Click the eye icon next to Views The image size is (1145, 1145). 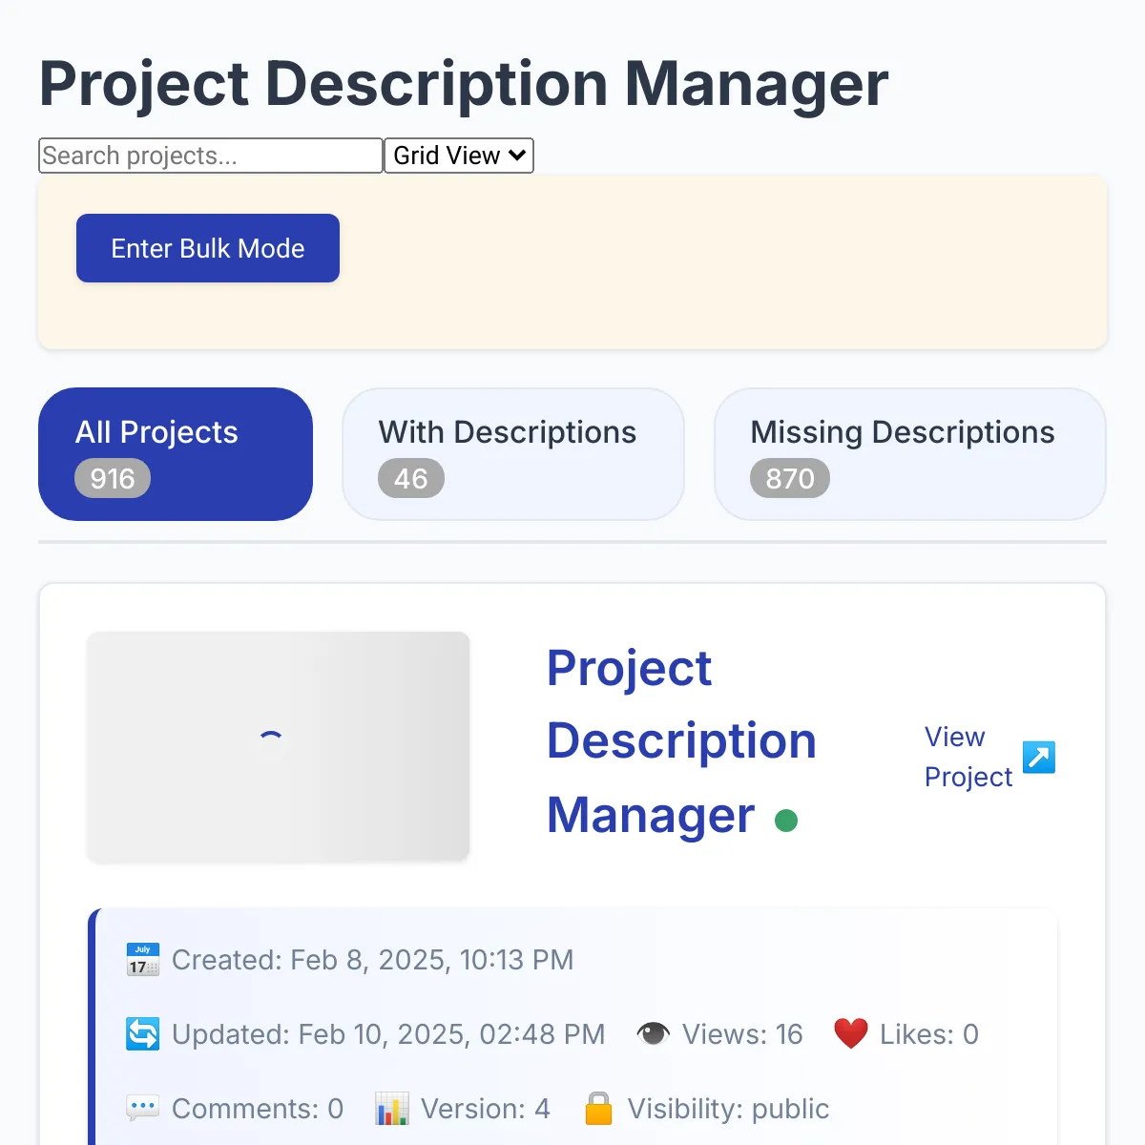tap(654, 1034)
